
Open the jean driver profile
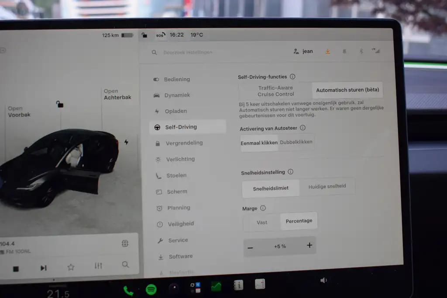pos(303,52)
